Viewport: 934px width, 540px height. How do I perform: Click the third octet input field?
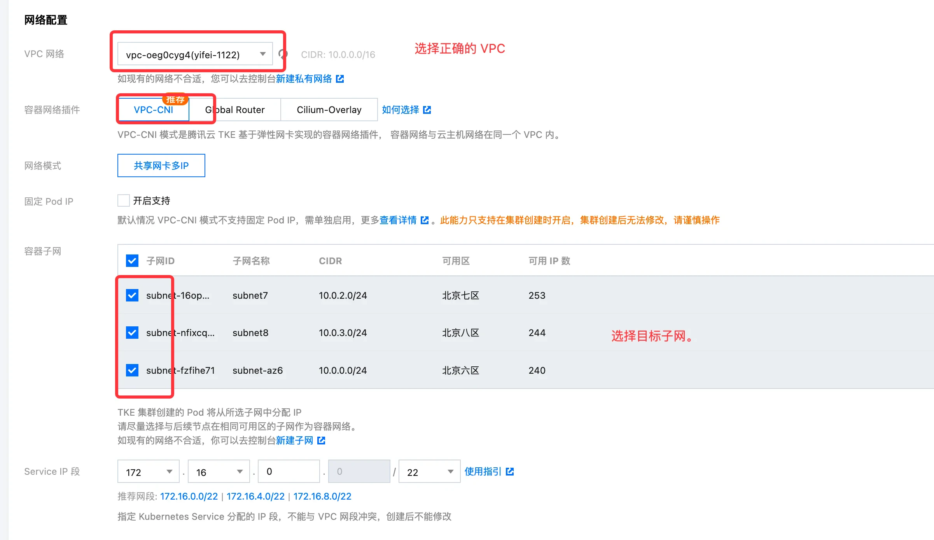pyautogui.click(x=289, y=472)
